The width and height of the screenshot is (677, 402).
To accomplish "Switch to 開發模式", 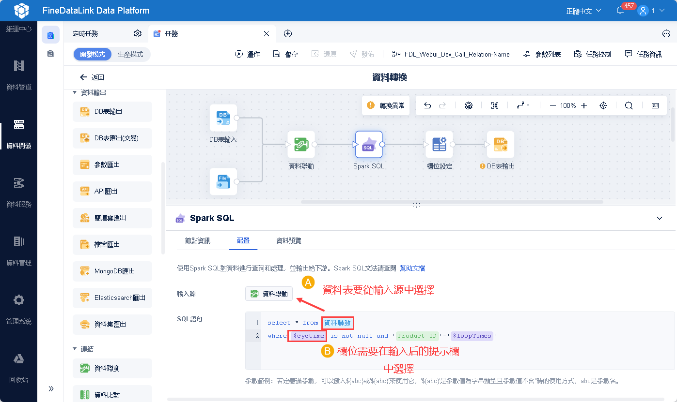I will coord(92,54).
